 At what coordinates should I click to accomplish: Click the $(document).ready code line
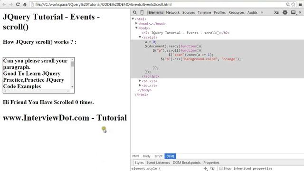pos(173,46)
